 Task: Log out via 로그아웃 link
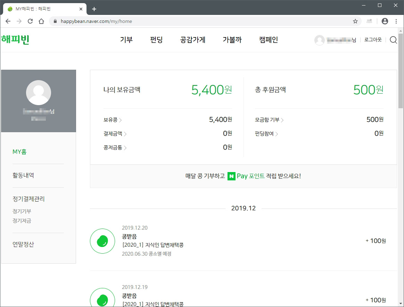[373, 40]
